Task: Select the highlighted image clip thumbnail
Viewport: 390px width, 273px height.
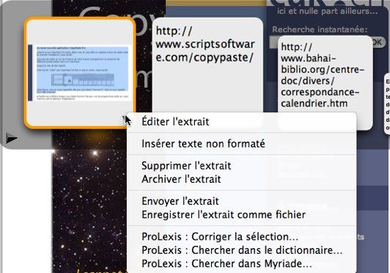Action: pos(80,73)
